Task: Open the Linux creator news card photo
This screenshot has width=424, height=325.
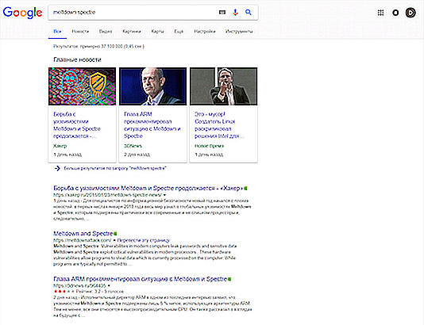Action: [224, 86]
